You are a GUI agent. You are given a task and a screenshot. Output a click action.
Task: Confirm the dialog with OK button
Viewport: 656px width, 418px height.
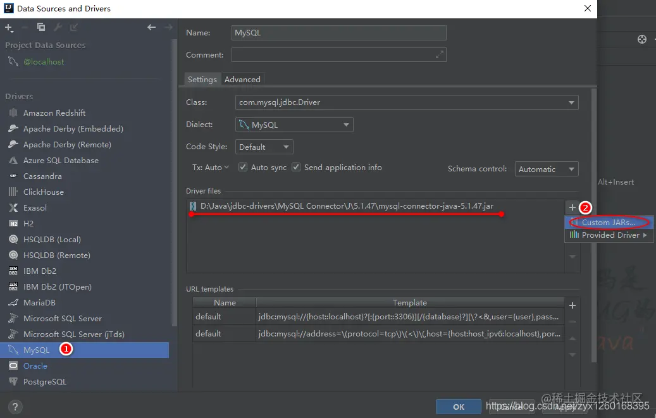click(x=459, y=407)
